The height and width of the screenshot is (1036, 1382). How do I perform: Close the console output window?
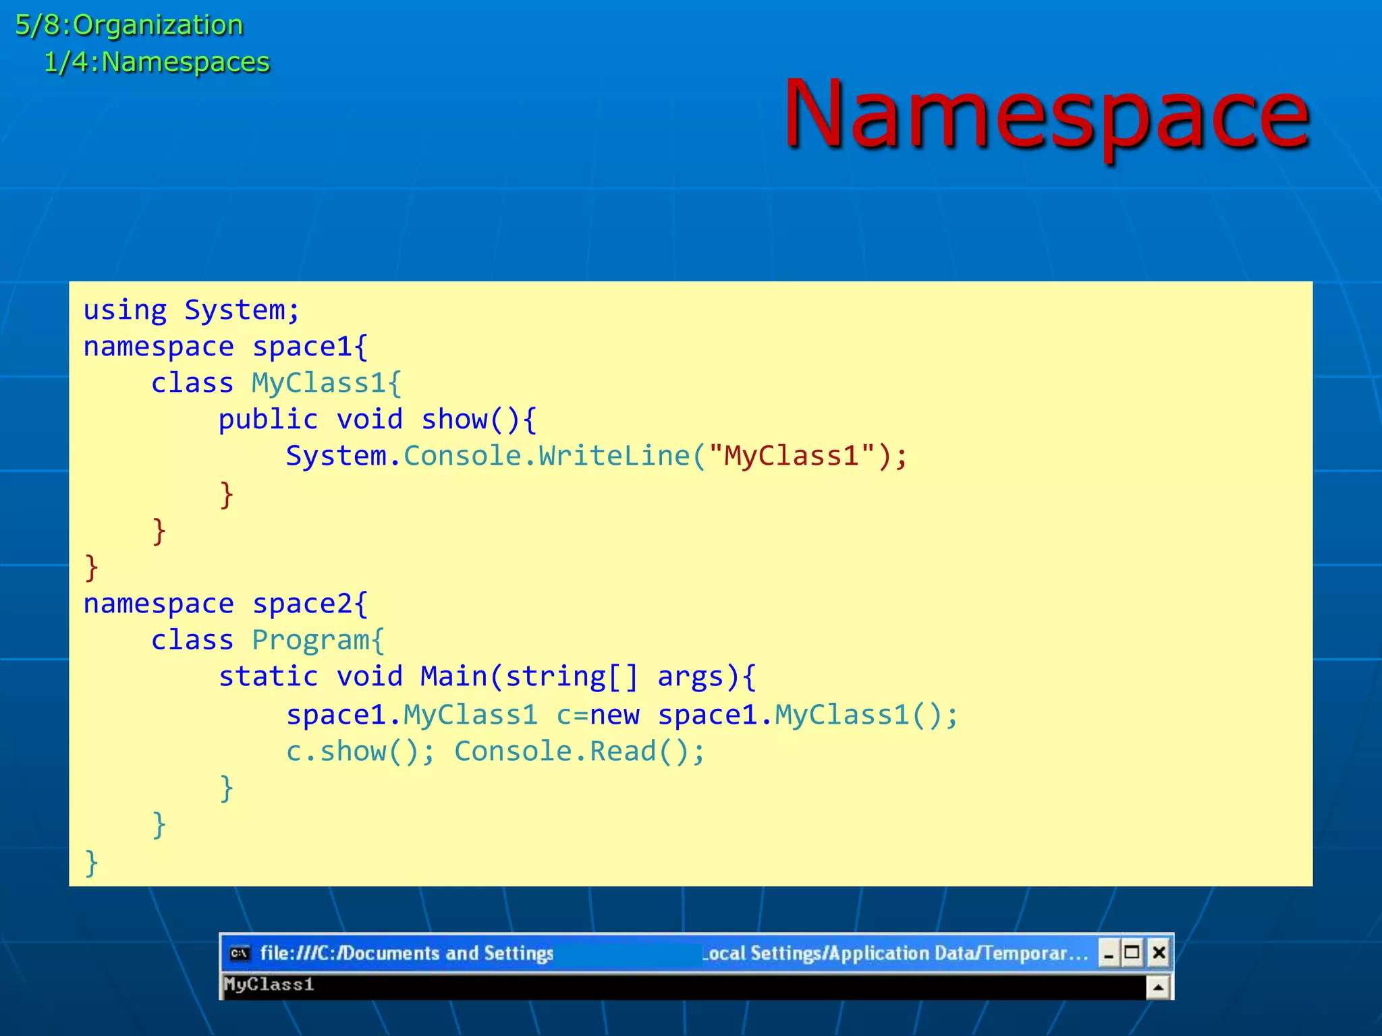point(1159,953)
